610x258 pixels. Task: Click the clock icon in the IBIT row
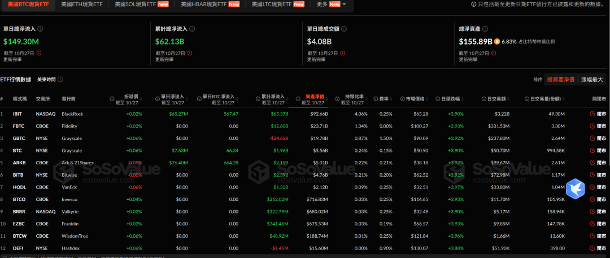pos(592,113)
